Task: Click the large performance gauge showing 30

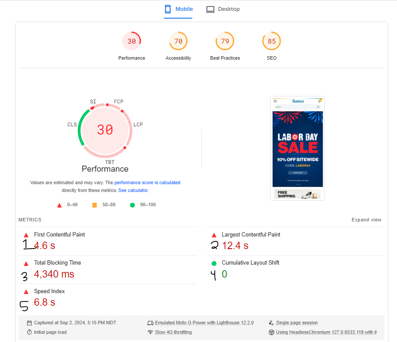Action: pyautogui.click(x=105, y=130)
